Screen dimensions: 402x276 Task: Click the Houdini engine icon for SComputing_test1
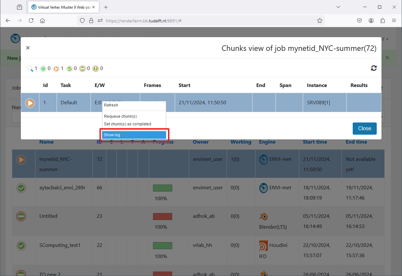click(263, 246)
